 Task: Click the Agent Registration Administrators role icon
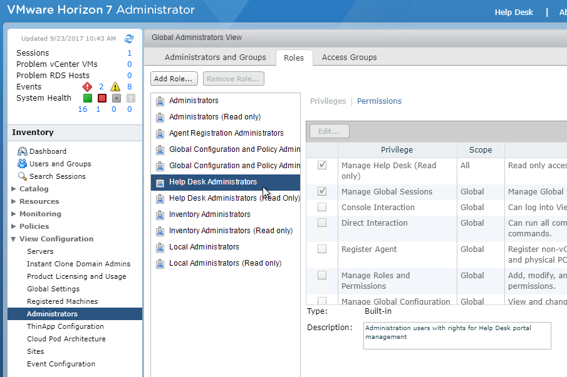pyautogui.click(x=160, y=134)
